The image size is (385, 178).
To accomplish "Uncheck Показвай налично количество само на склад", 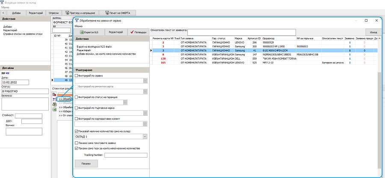I will 77,131.
